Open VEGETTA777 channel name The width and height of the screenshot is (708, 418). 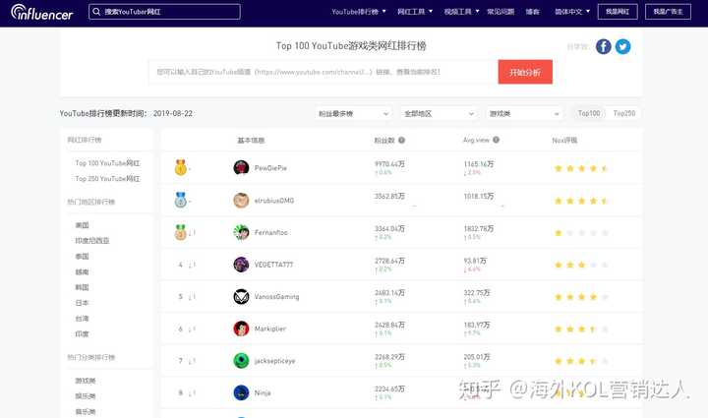click(273, 265)
